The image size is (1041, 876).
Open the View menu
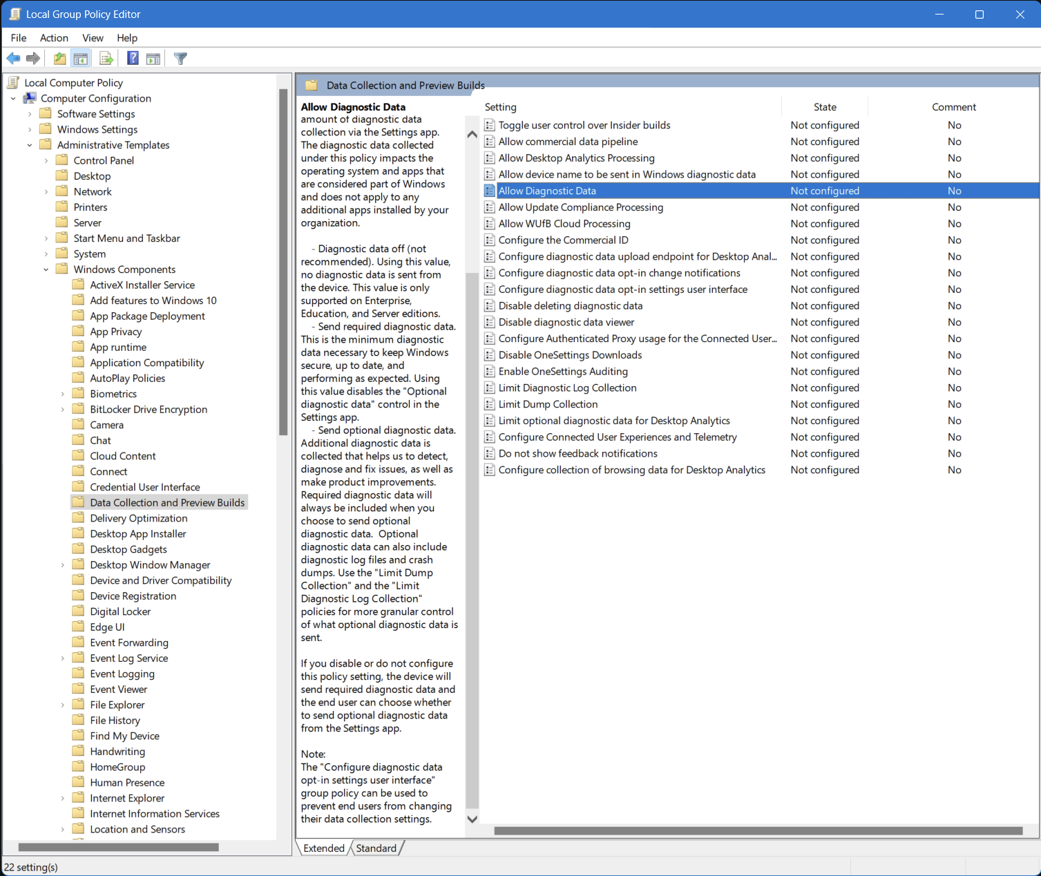[x=93, y=38]
